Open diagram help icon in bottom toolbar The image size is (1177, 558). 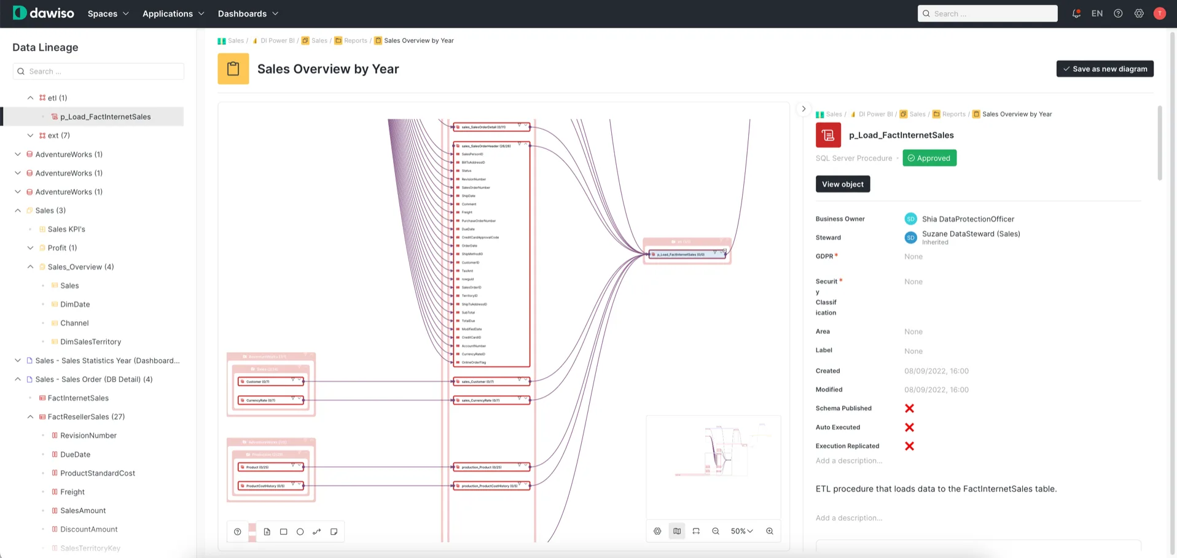(238, 532)
